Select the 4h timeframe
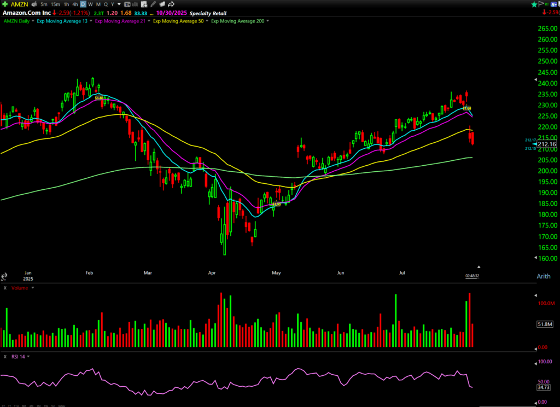The height and width of the screenshot is (407, 560). point(75,4)
